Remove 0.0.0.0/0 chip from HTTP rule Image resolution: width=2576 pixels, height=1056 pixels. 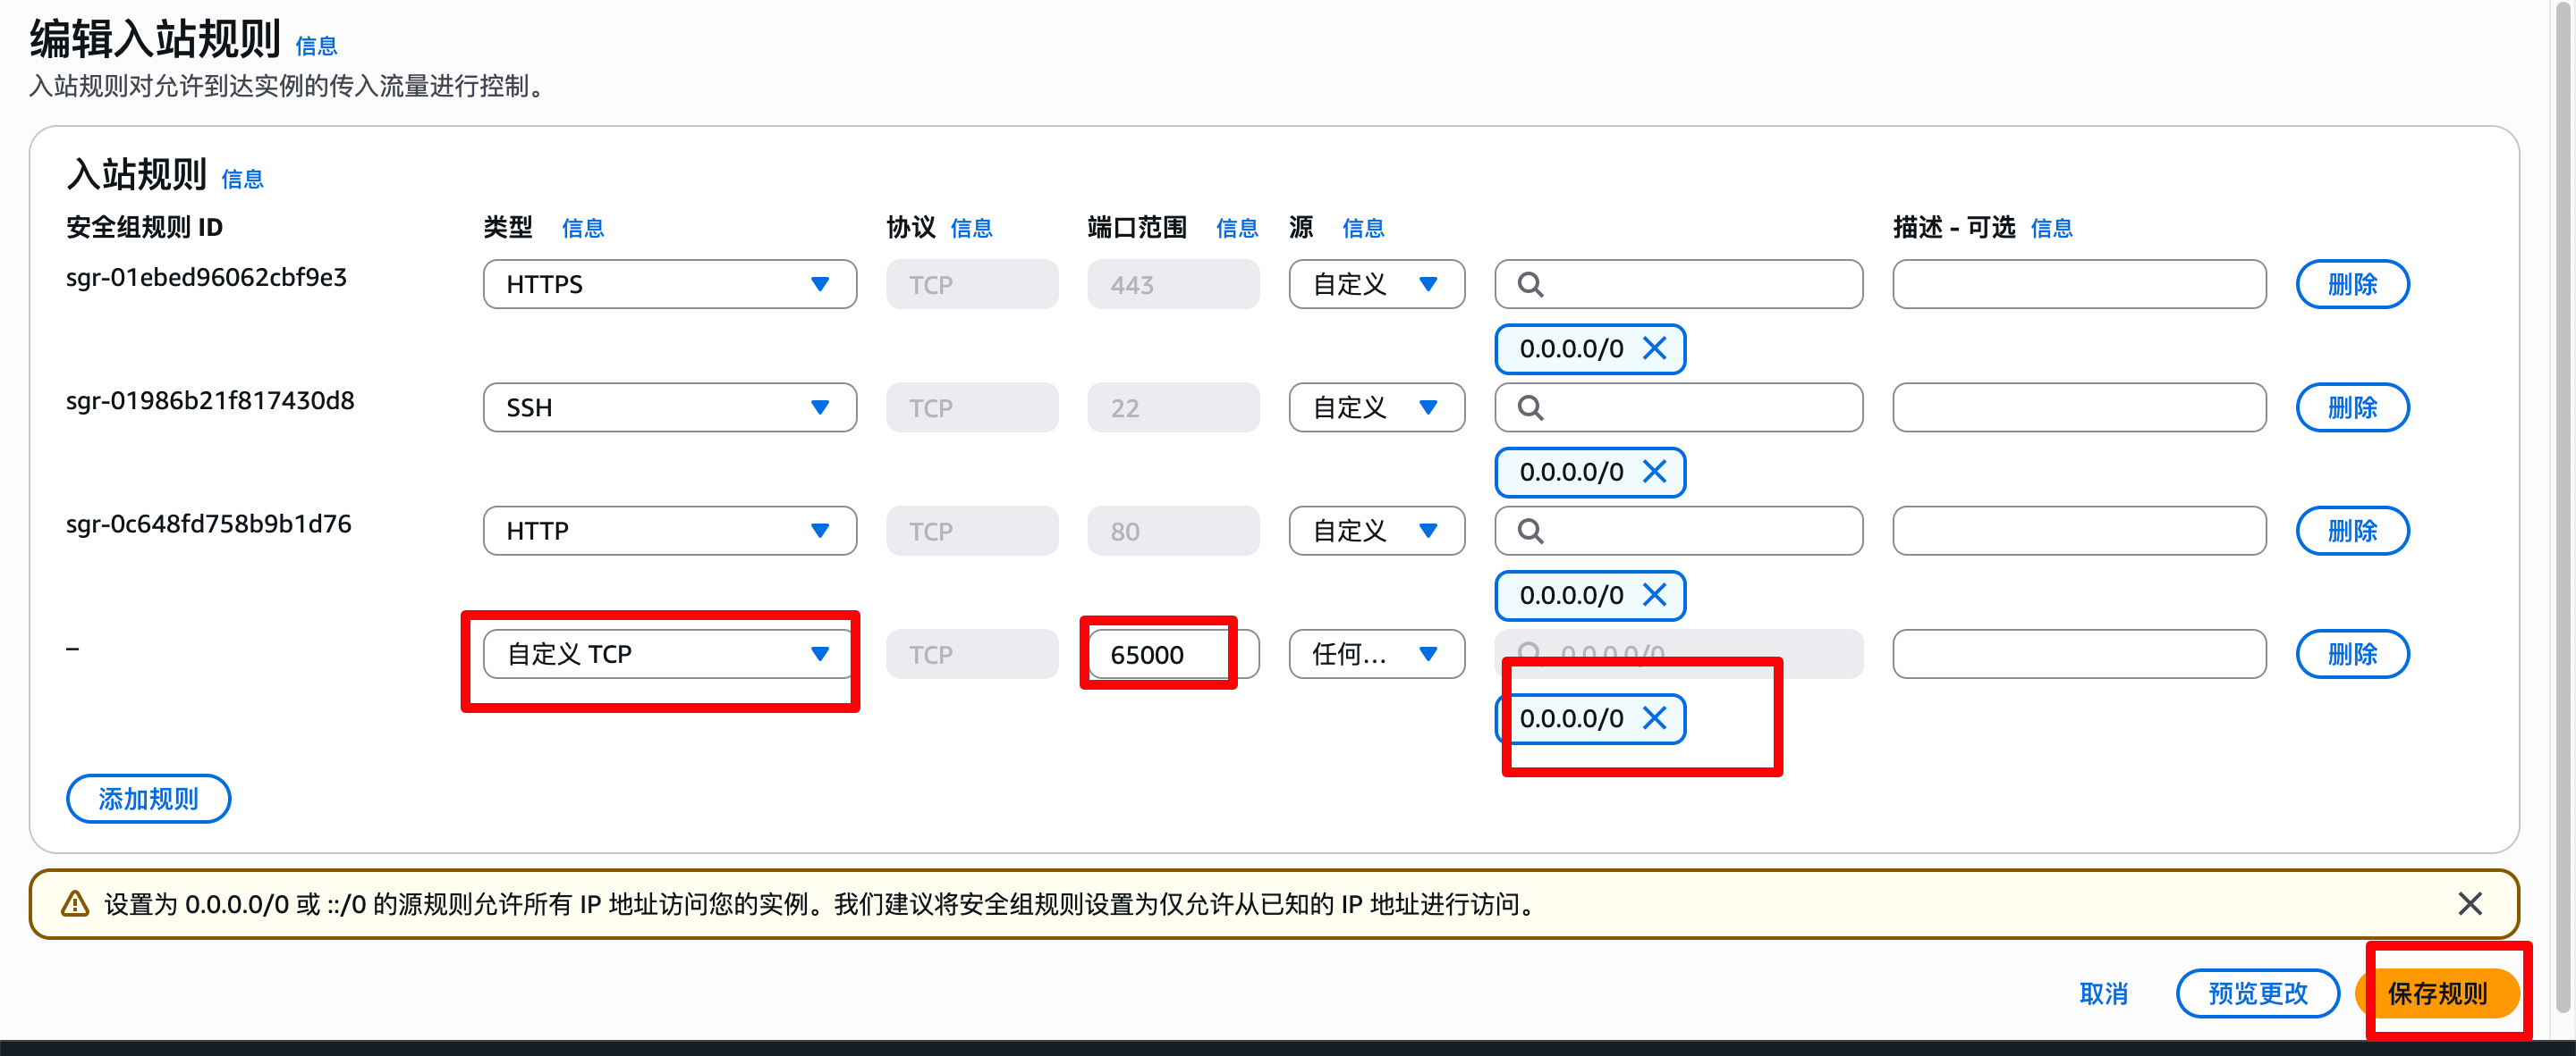click(x=1654, y=595)
